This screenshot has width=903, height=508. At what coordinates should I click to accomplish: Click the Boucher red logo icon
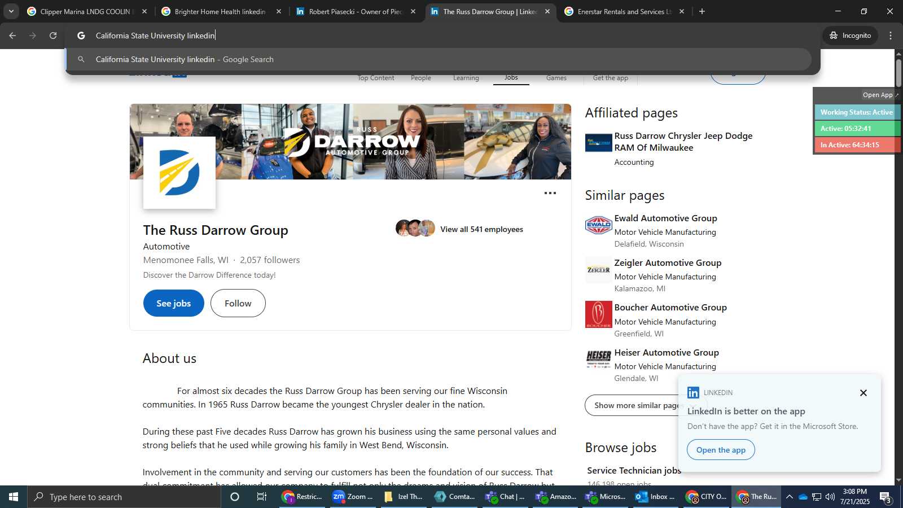pos(599,314)
